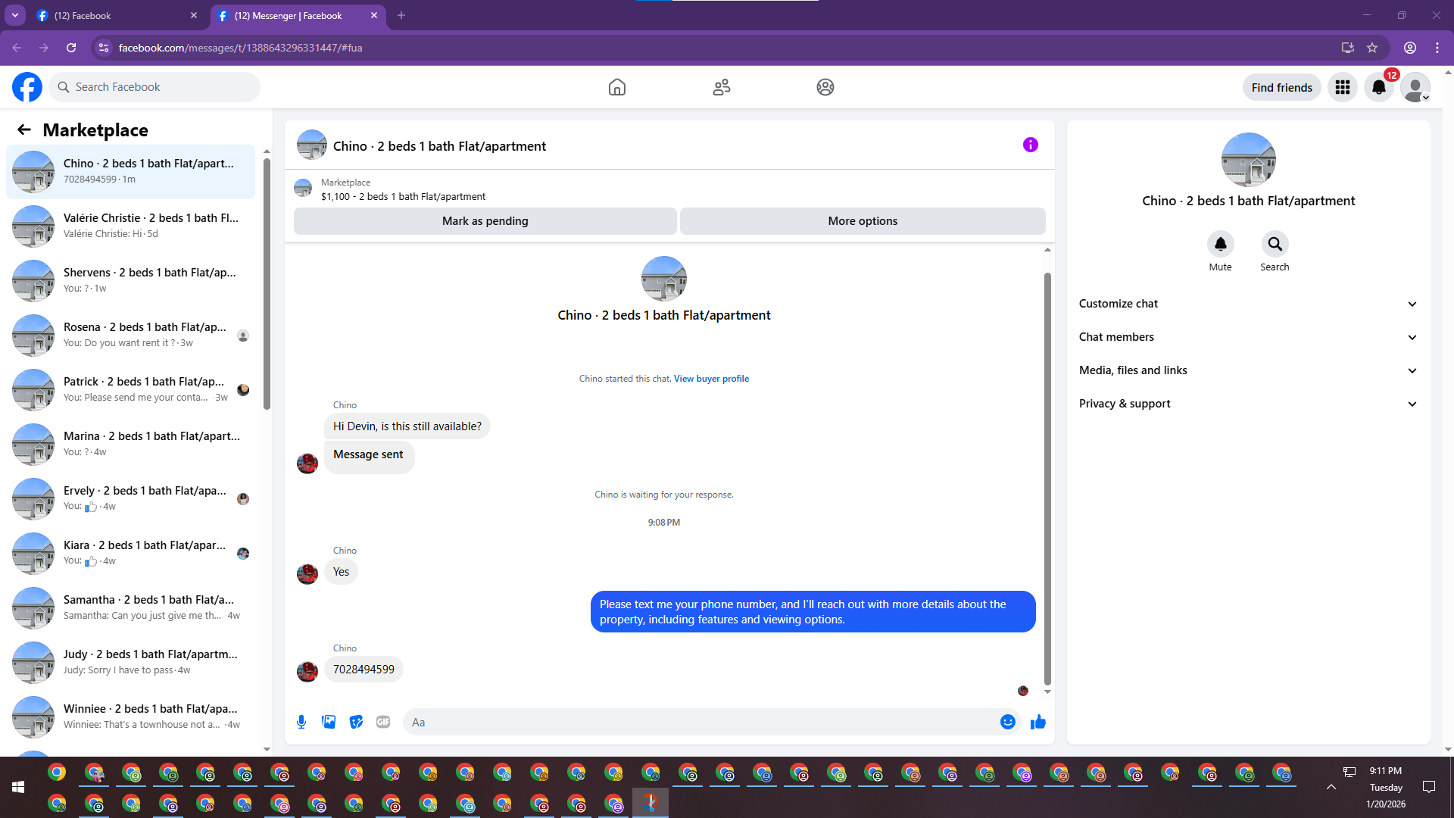Screen dimensions: 1454x818
Task: Open the $1,100 Marketplace listing banner
Action: coord(669,189)
